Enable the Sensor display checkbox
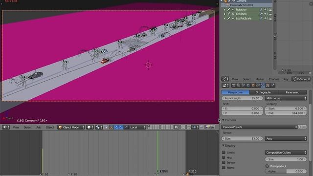The height and width of the screenshot is (176, 313). click(x=224, y=162)
